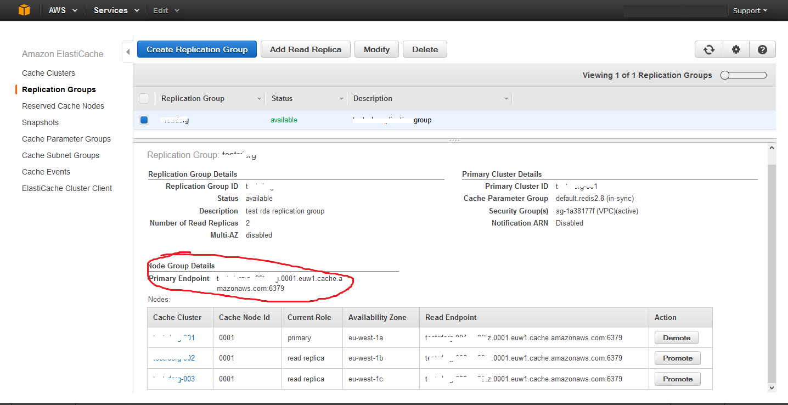Click security group 'sg-1a38177f (VPC)(active)' value
This screenshot has height=405, width=788.
pyautogui.click(x=597, y=211)
